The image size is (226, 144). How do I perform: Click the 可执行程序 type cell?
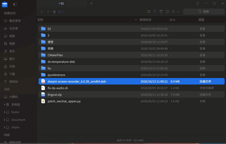207,88
